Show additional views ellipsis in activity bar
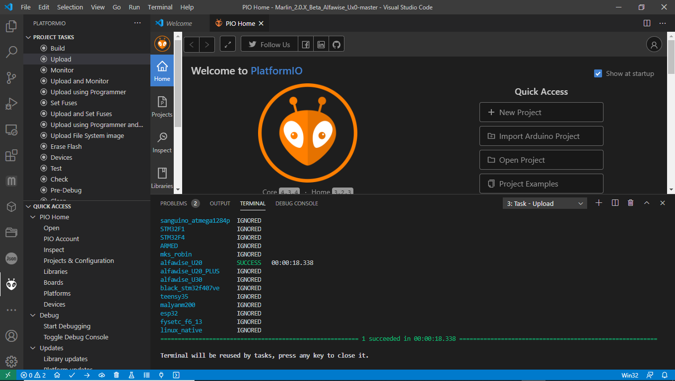 click(x=11, y=310)
